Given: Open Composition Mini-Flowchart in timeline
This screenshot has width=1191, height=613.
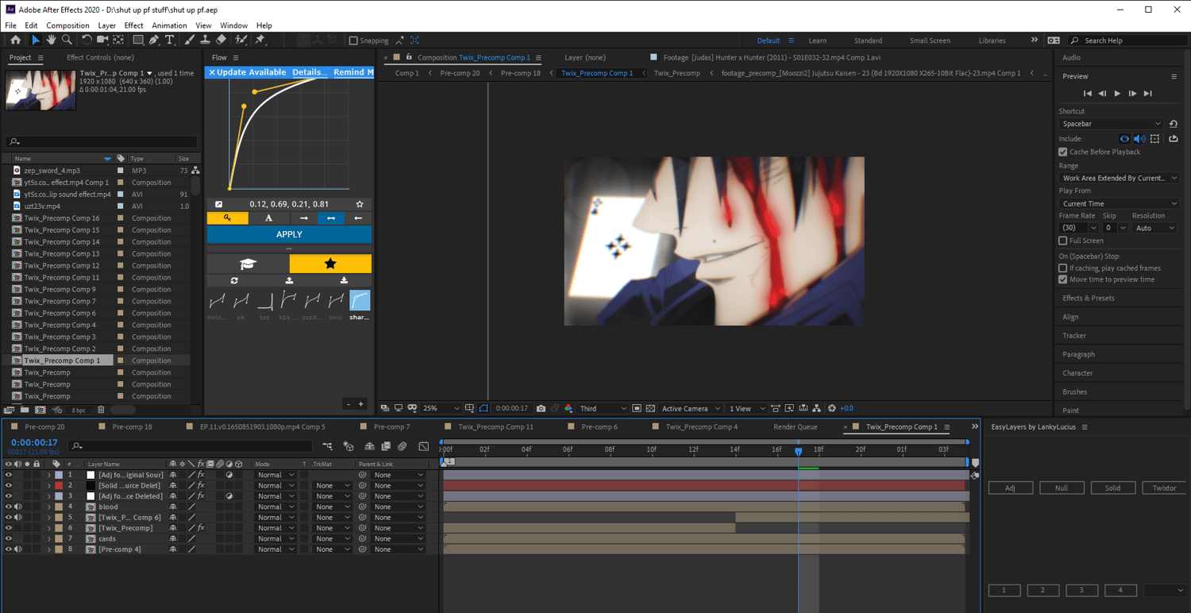Looking at the screenshot, I should pyautogui.click(x=327, y=446).
